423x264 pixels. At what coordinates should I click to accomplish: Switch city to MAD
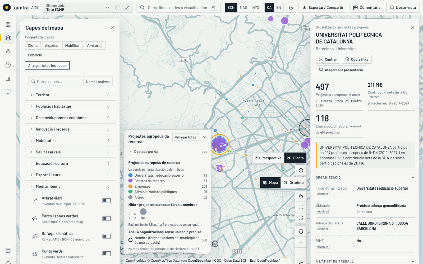pyautogui.click(x=243, y=8)
